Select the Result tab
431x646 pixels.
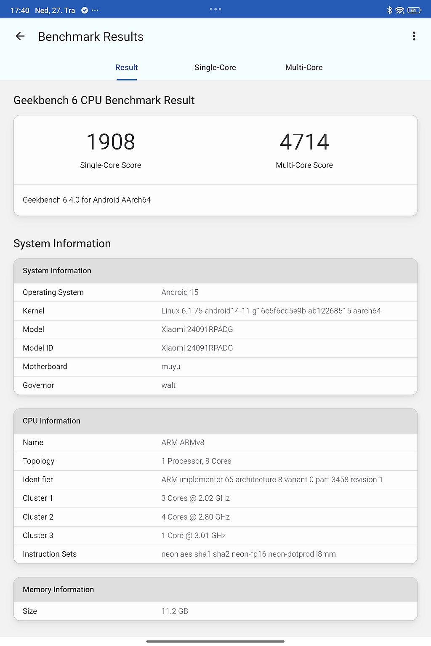click(x=127, y=67)
